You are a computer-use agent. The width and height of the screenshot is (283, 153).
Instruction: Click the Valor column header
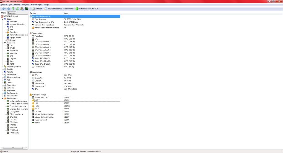pos(92,13)
